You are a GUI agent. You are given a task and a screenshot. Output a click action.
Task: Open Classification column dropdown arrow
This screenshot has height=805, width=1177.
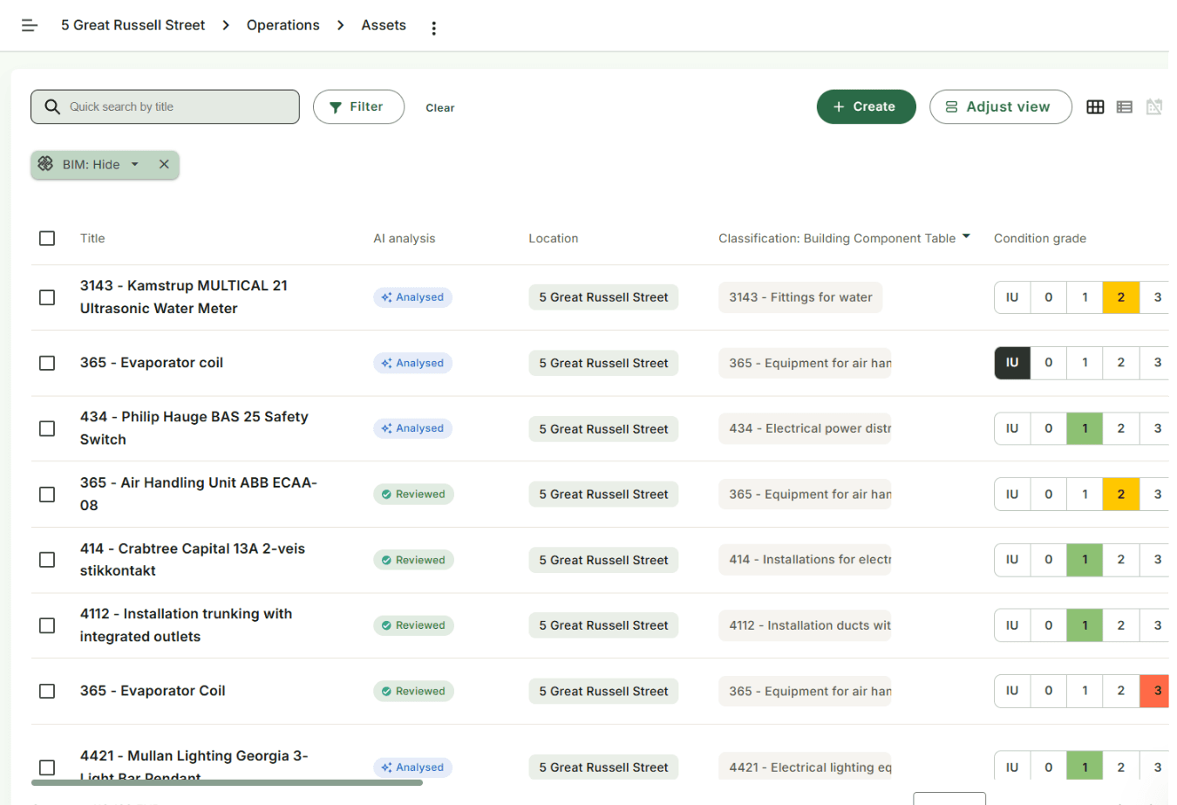tap(966, 237)
